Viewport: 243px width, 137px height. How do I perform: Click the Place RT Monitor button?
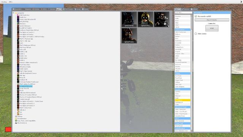[x=212, y=20]
